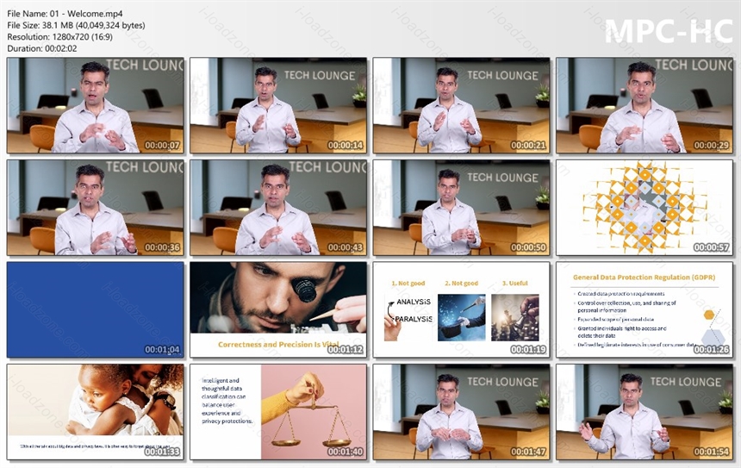Click the General Data Protection Regulation heading
Screen dimensions: 741x468
click(x=644, y=278)
